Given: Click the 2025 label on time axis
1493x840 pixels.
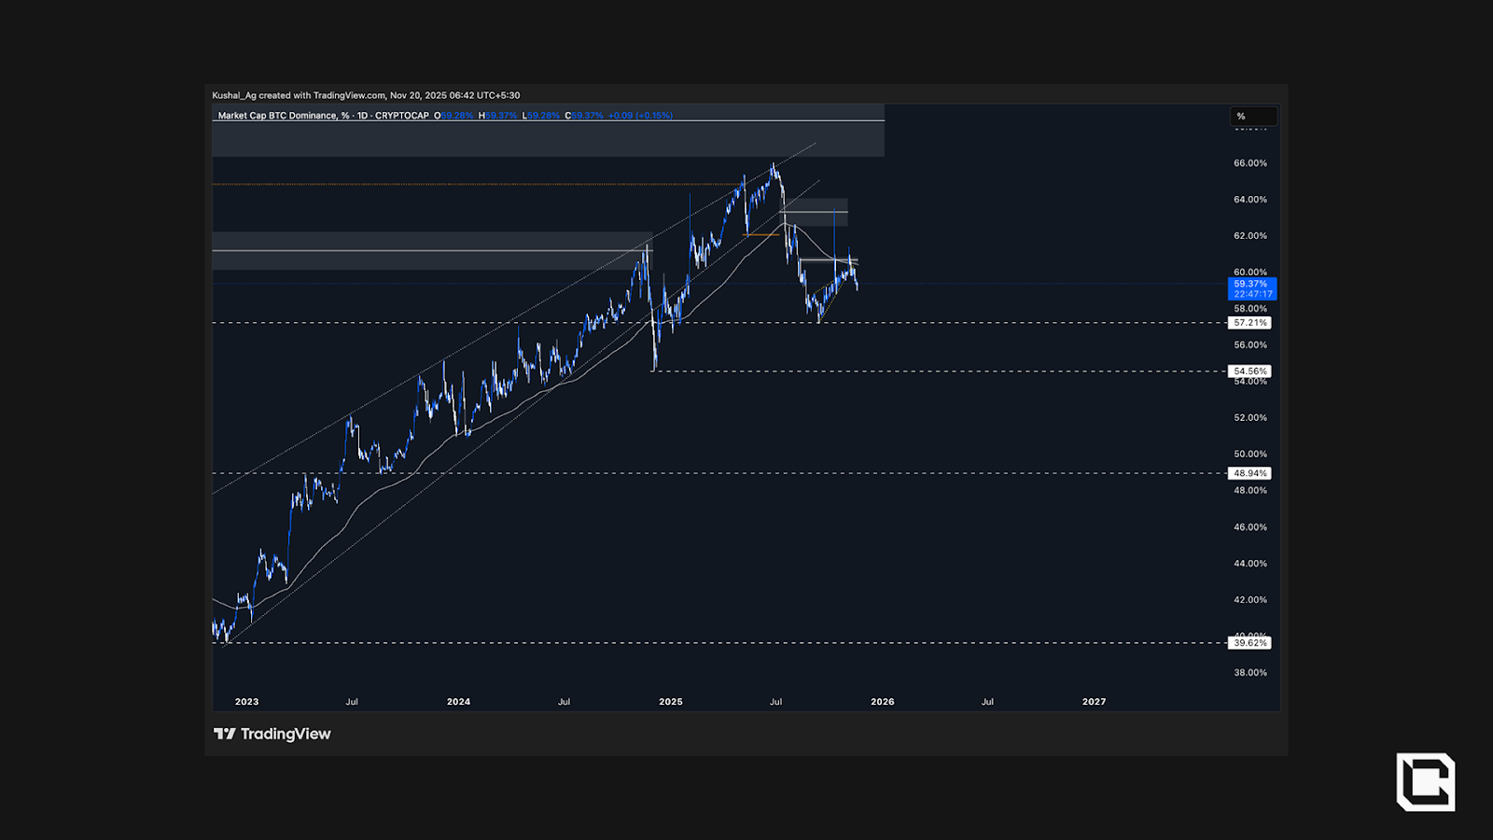Looking at the screenshot, I should (x=670, y=702).
